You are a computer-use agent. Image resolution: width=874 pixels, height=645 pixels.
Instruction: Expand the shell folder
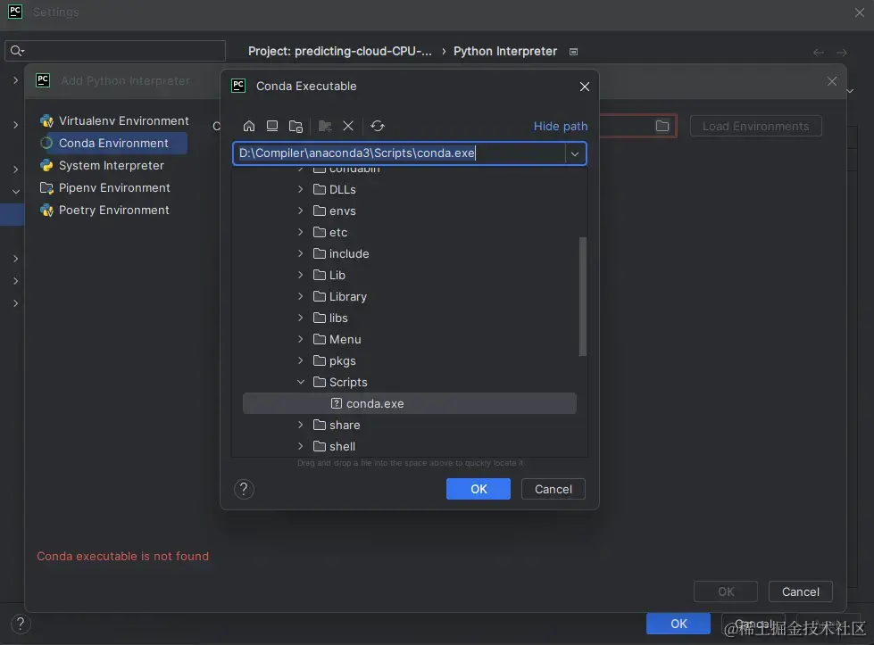click(301, 446)
